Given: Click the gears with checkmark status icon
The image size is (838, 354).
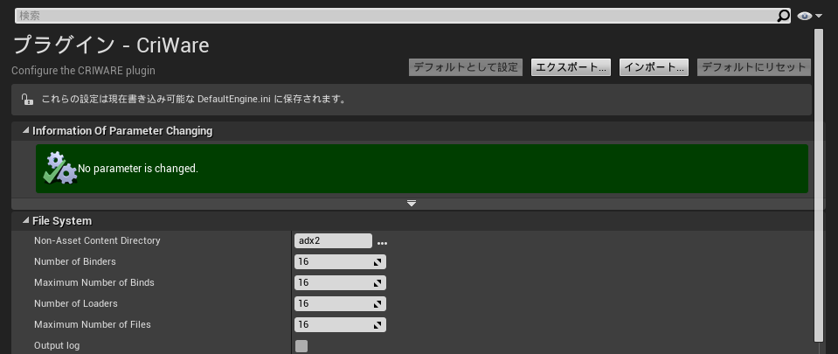Looking at the screenshot, I should [59, 168].
